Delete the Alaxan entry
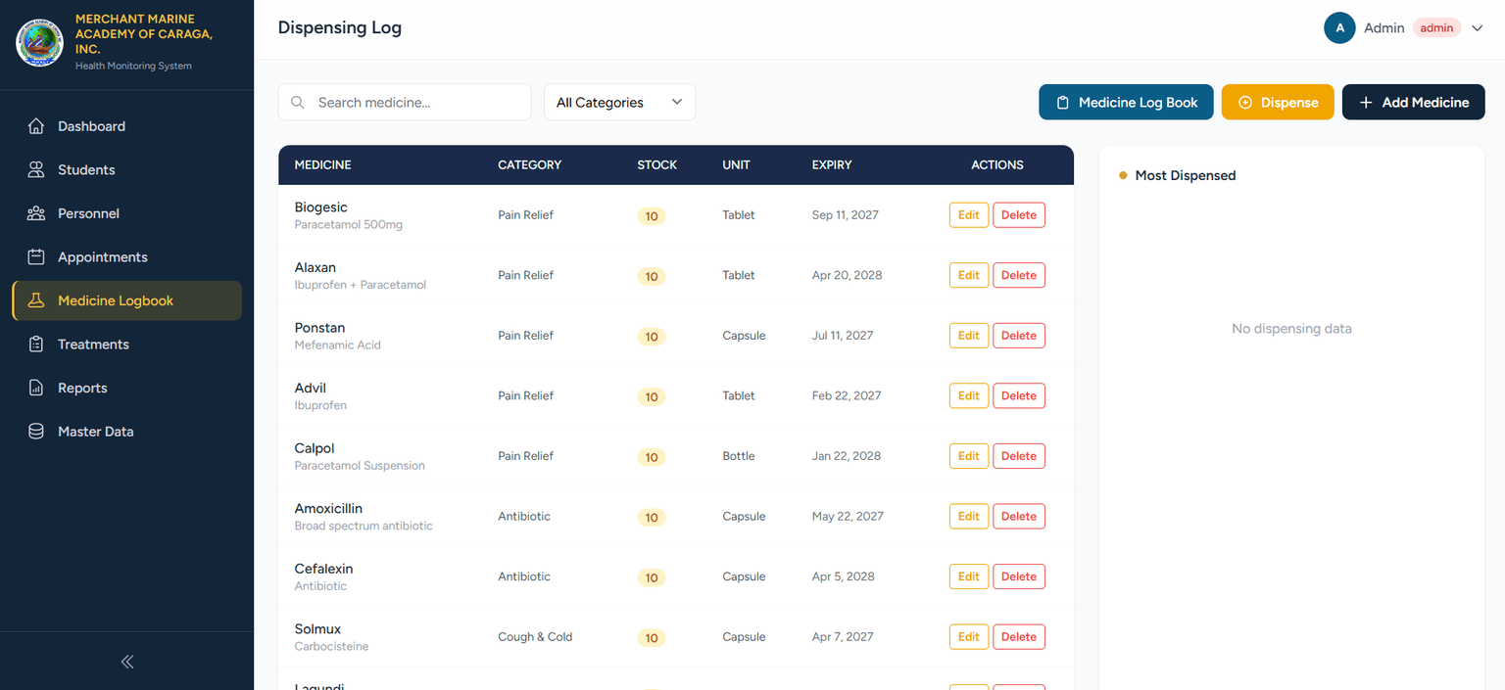The image size is (1505, 690). coord(1019,275)
